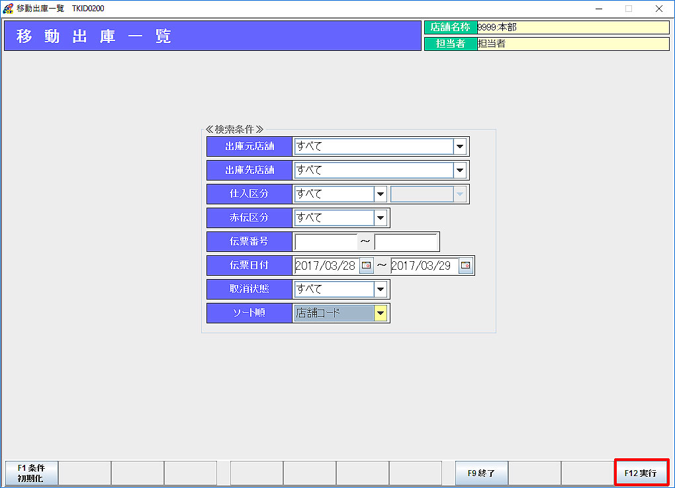The image size is (675, 488).
Task: Open the disabled second 仕入区分 combo box
Action: (x=428, y=194)
